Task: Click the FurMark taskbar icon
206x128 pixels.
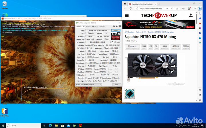Action: [x=80, y=125]
